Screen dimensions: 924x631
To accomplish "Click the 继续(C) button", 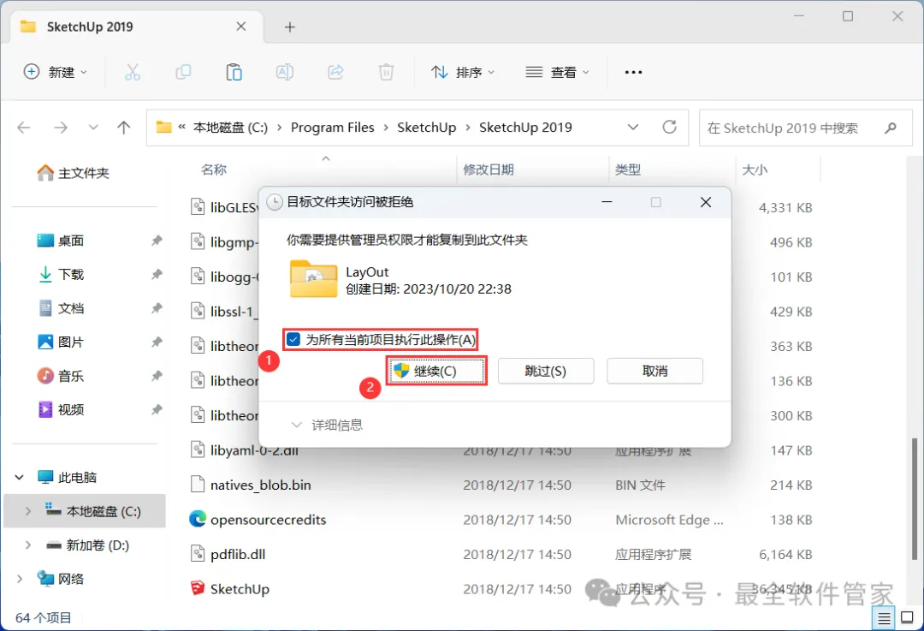I will click(x=436, y=371).
